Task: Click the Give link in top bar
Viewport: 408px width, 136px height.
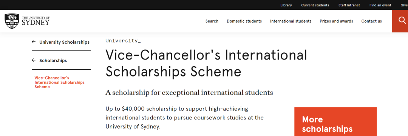Action: pyautogui.click(x=404, y=5)
